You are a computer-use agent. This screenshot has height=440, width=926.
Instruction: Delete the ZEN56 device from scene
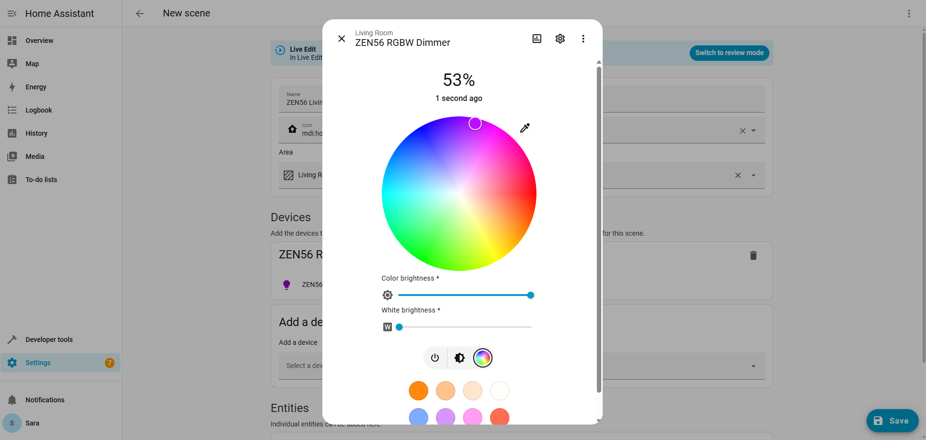(x=753, y=255)
